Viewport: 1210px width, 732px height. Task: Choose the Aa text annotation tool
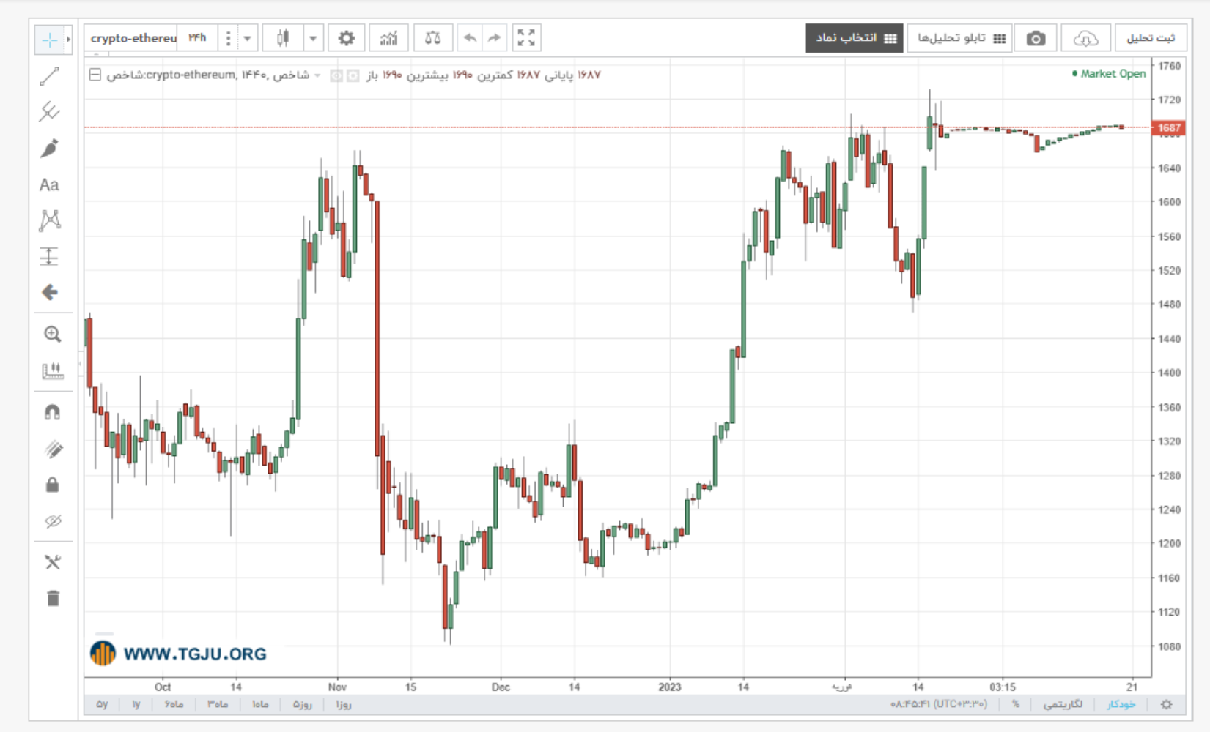tap(49, 184)
